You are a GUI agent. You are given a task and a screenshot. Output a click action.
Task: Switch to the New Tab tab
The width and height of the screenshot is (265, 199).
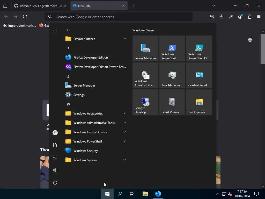click(99, 6)
